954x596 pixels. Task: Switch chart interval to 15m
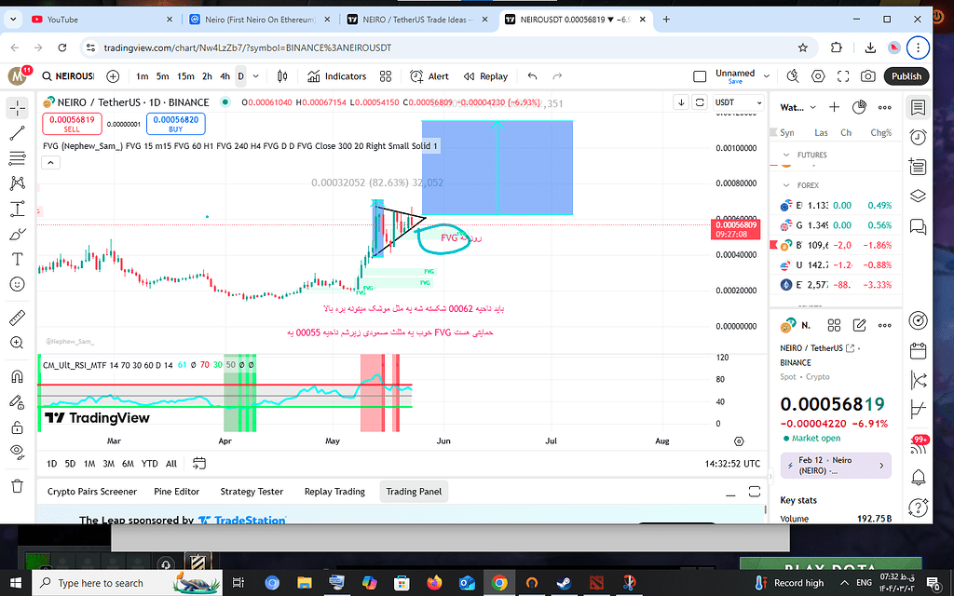point(185,76)
